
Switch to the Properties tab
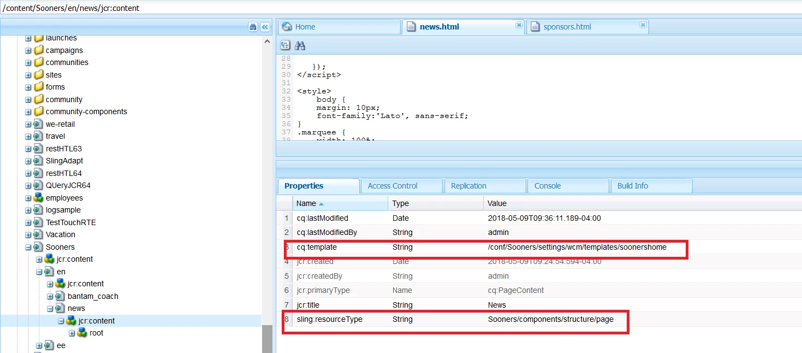(319, 186)
